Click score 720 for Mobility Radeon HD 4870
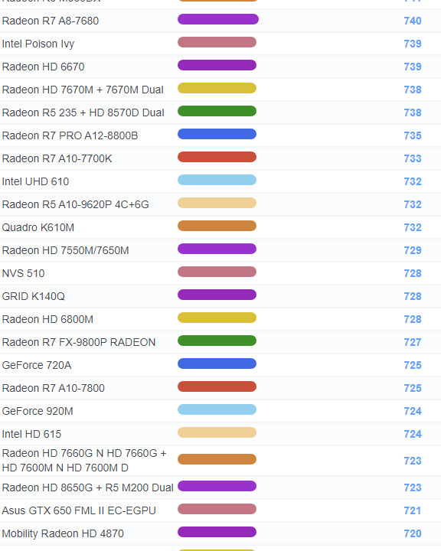 [x=413, y=533]
